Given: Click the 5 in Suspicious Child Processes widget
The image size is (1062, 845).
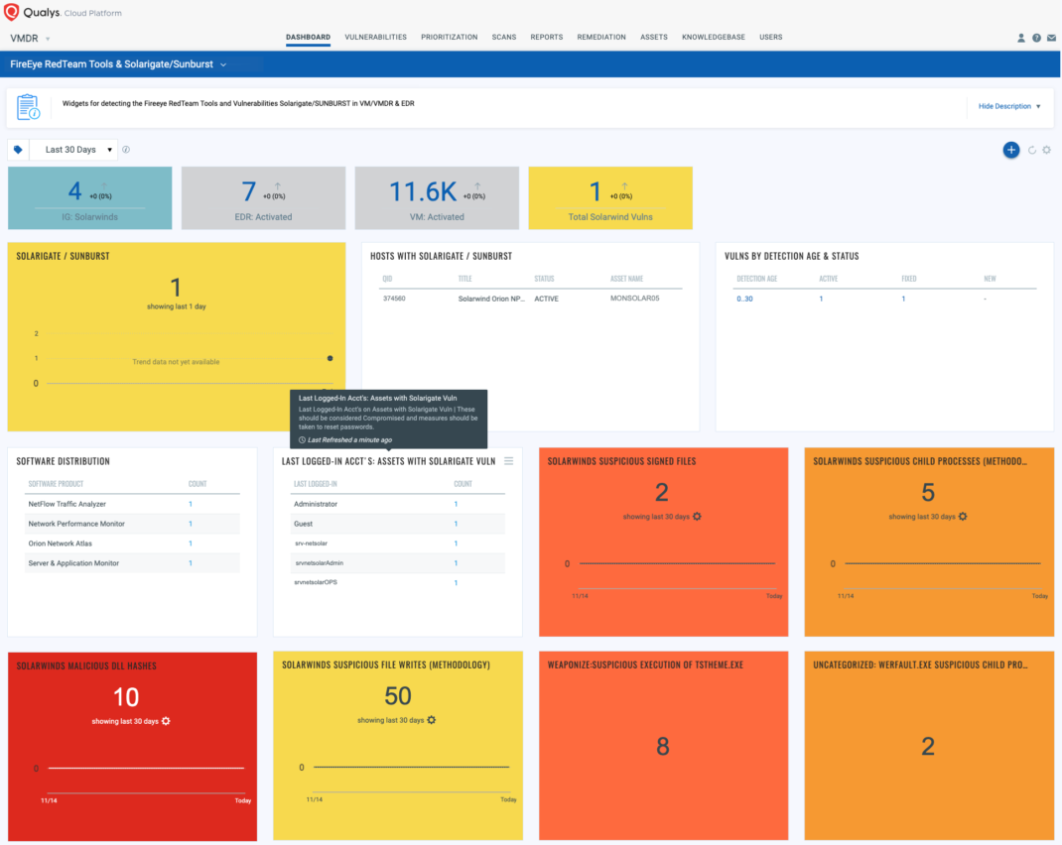Looking at the screenshot, I should [928, 492].
